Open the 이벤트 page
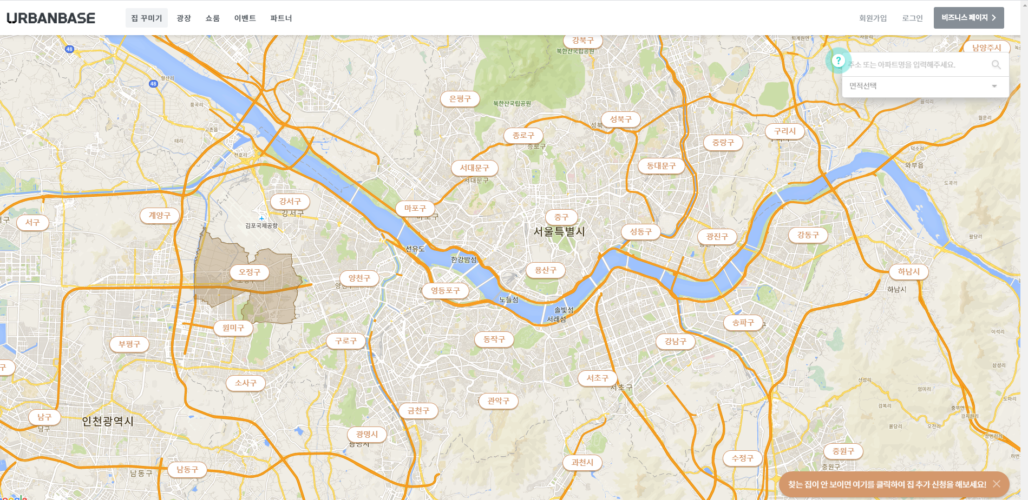The height and width of the screenshot is (500, 1028). coord(245,18)
